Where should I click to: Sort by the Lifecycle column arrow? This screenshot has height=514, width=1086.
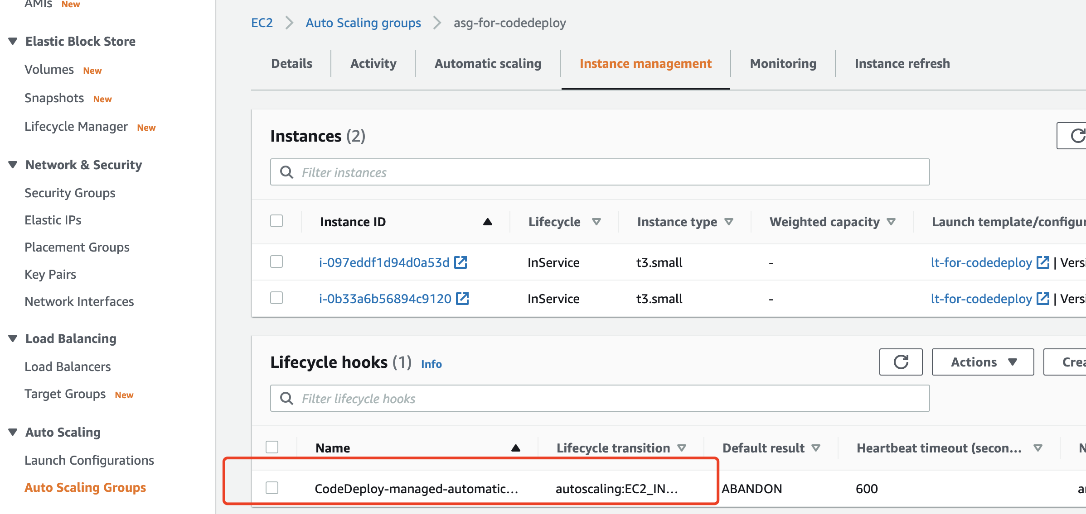point(596,222)
